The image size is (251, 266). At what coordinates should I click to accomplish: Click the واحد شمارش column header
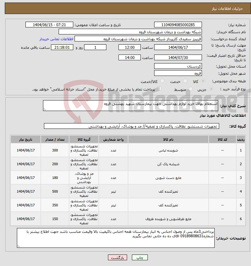[x=113, y=139]
